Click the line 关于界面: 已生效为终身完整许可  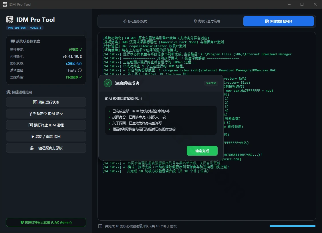137,123
